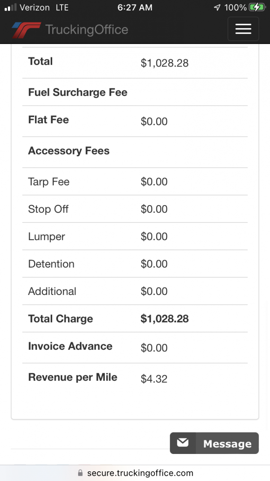Tap the battery icon in status bar
This screenshot has width=270, height=481.
[257, 7]
